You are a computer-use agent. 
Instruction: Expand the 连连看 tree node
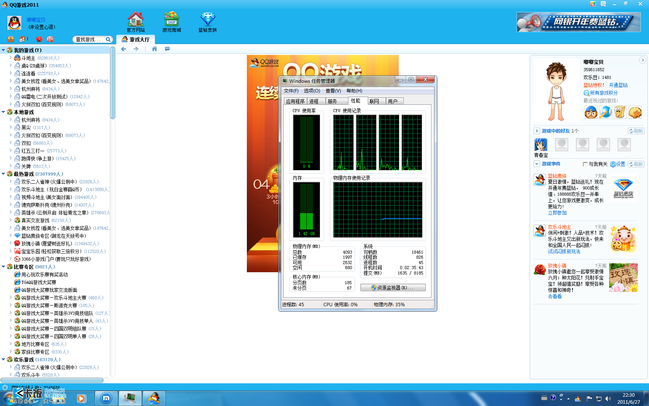point(11,73)
